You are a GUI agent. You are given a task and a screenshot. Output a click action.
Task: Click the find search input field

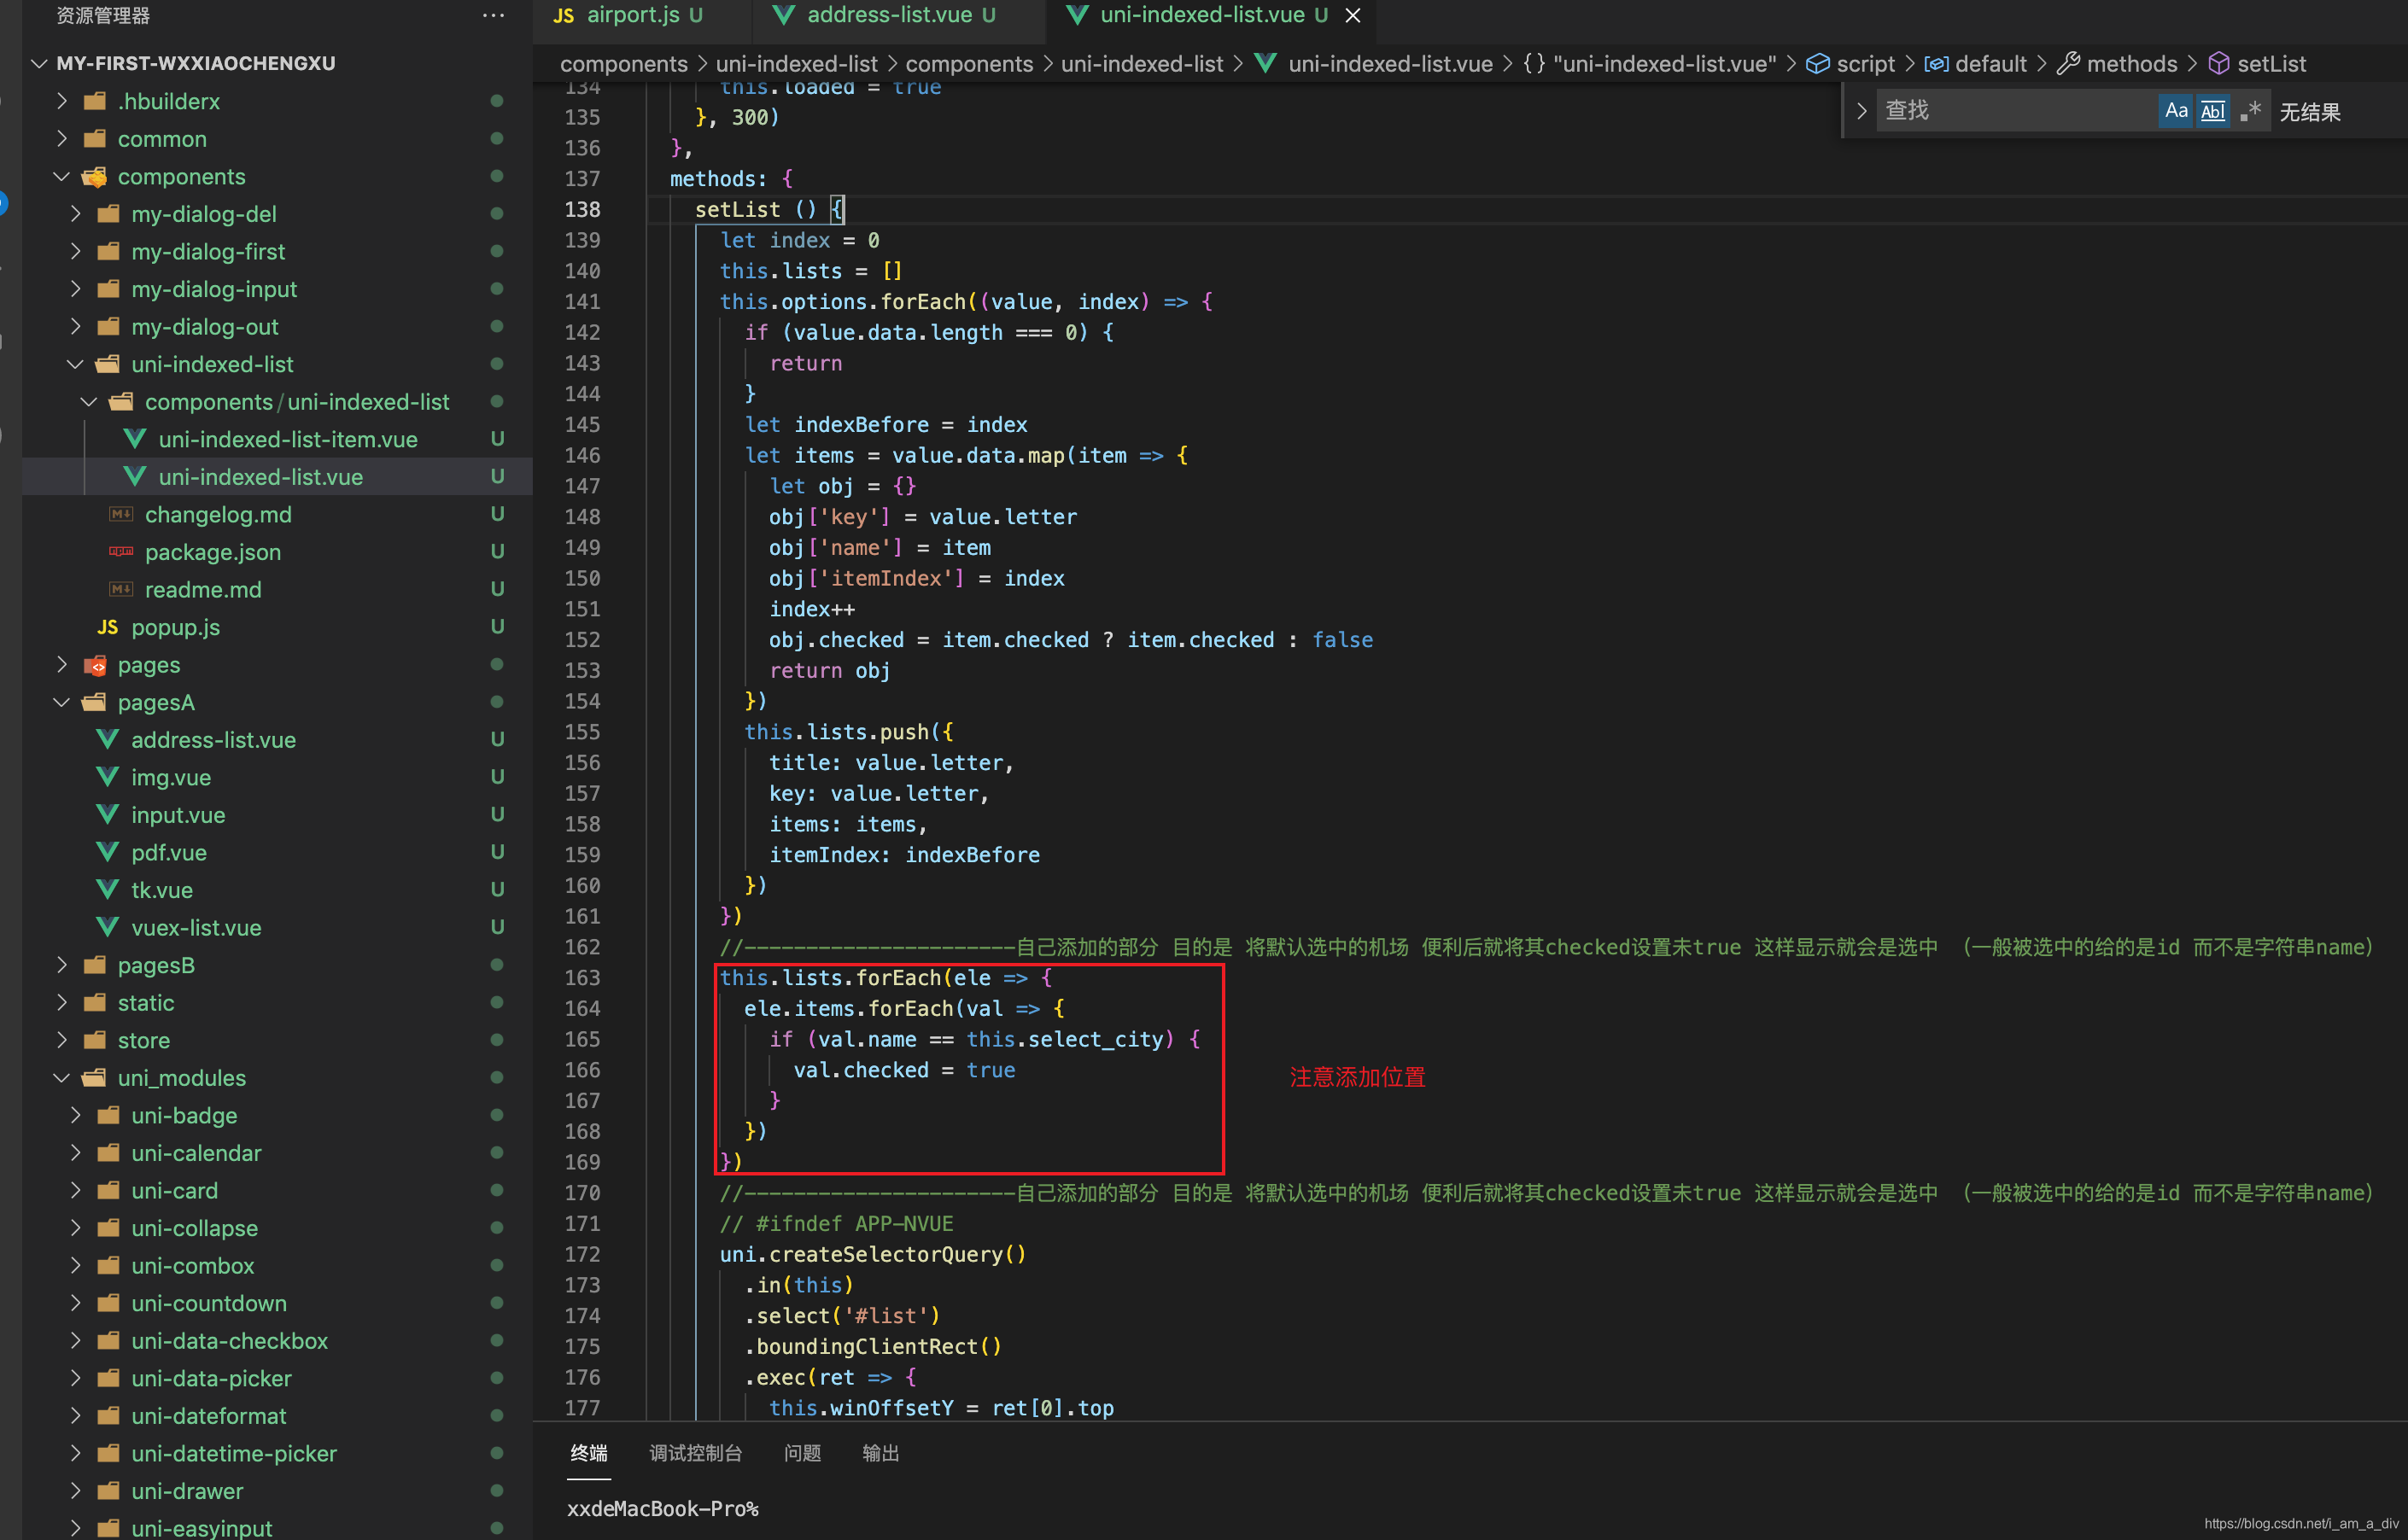coord(2010,111)
